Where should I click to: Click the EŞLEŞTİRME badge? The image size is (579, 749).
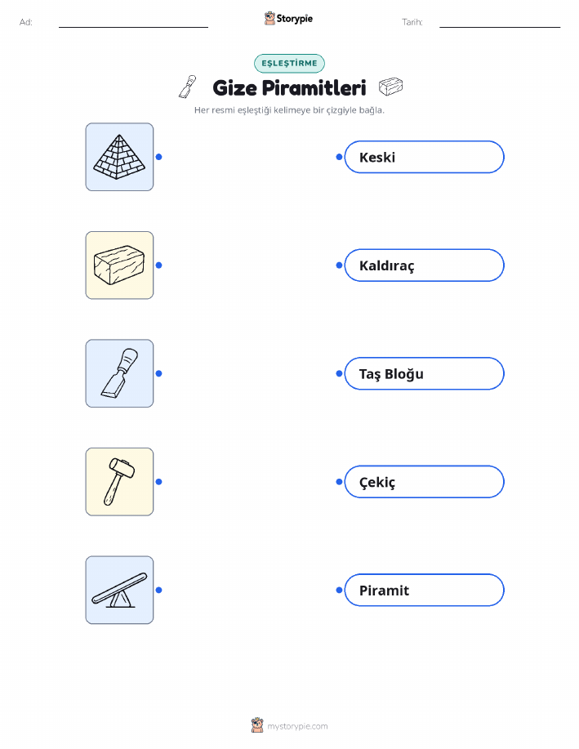(x=289, y=64)
